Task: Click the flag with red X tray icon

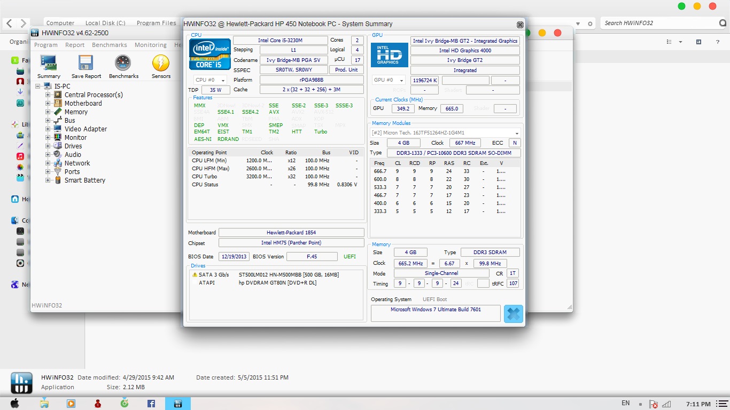Action: click(x=653, y=404)
